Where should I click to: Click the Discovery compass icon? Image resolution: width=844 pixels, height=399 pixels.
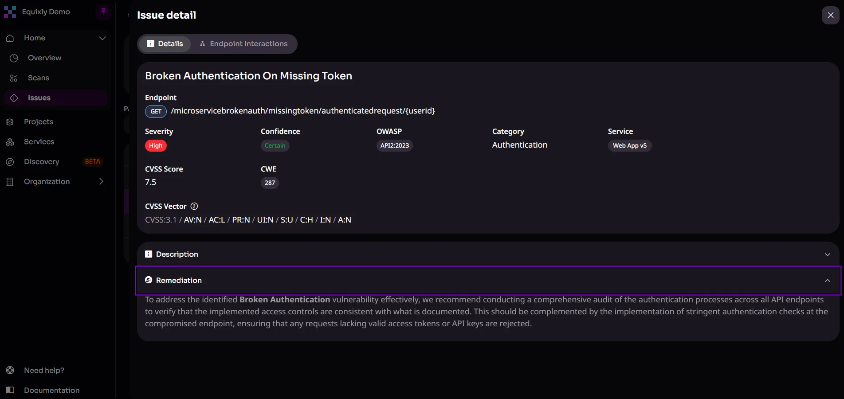click(10, 162)
